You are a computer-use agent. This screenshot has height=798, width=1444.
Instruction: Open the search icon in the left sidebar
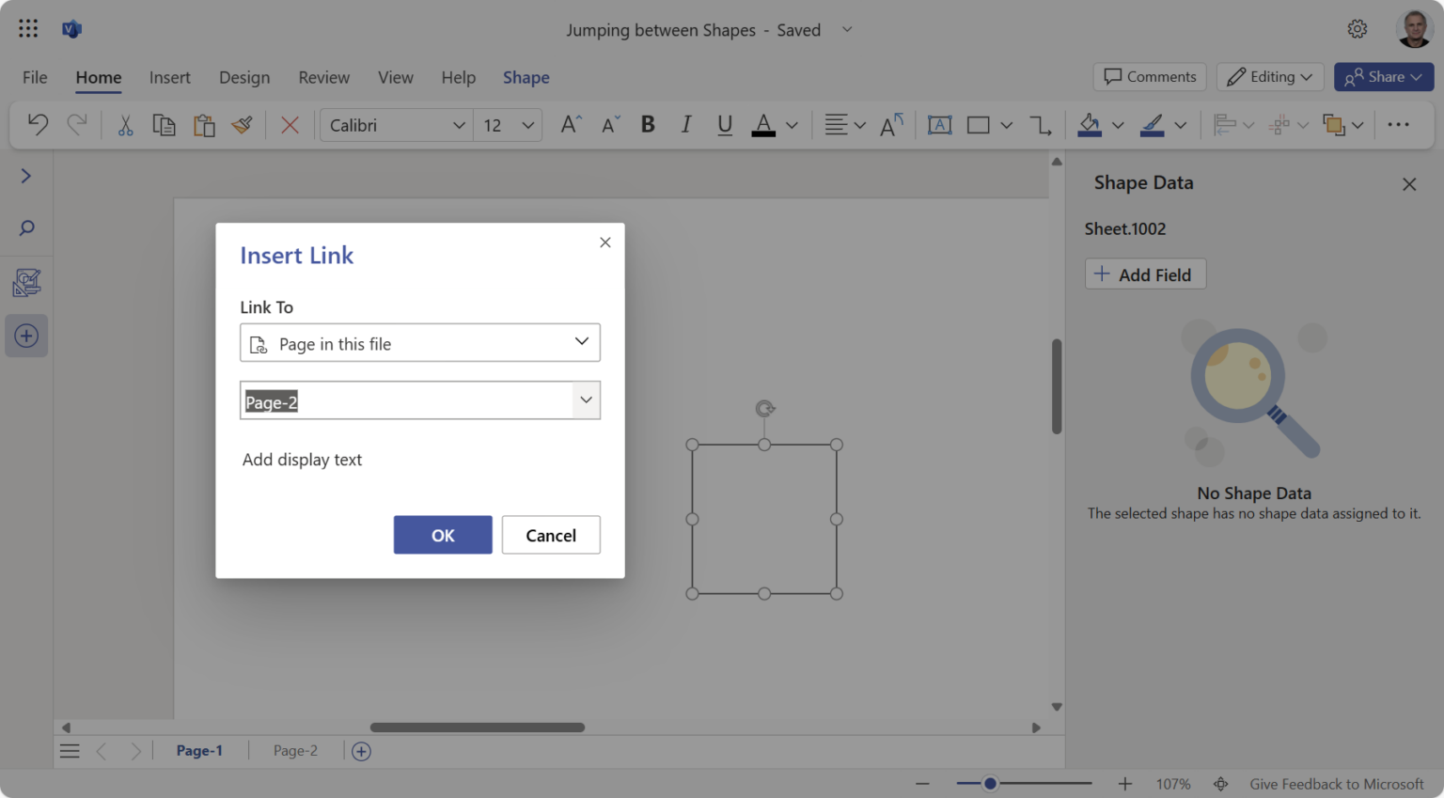point(26,227)
